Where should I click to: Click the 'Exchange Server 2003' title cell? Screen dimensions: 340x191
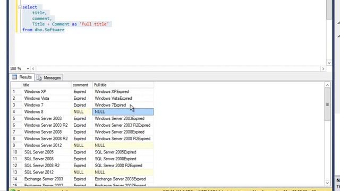point(46,179)
